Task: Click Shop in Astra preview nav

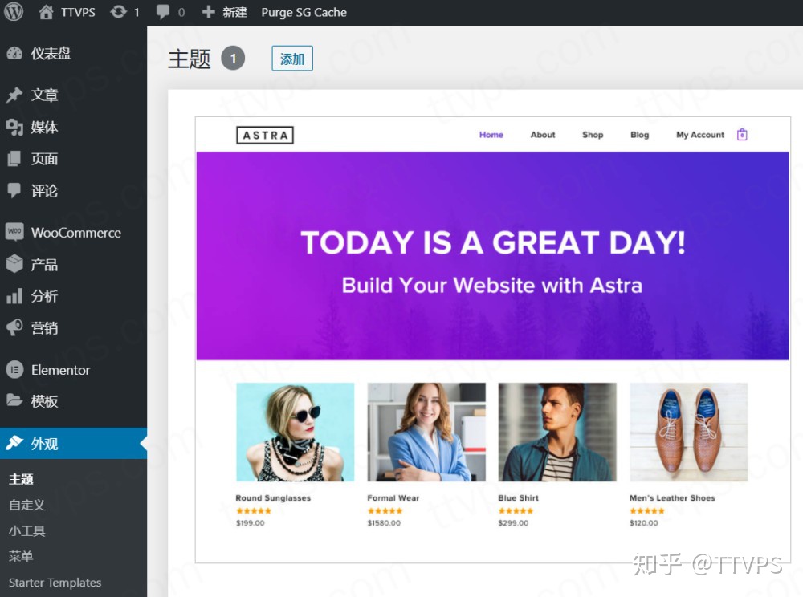Action: click(593, 135)
